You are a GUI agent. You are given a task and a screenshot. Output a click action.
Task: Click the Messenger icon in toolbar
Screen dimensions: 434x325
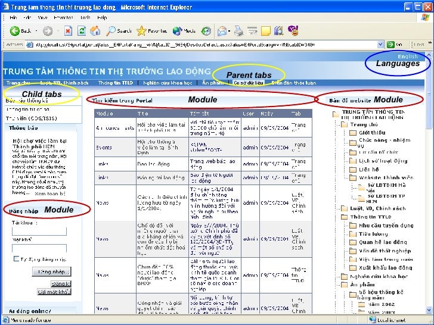(293, 30)
